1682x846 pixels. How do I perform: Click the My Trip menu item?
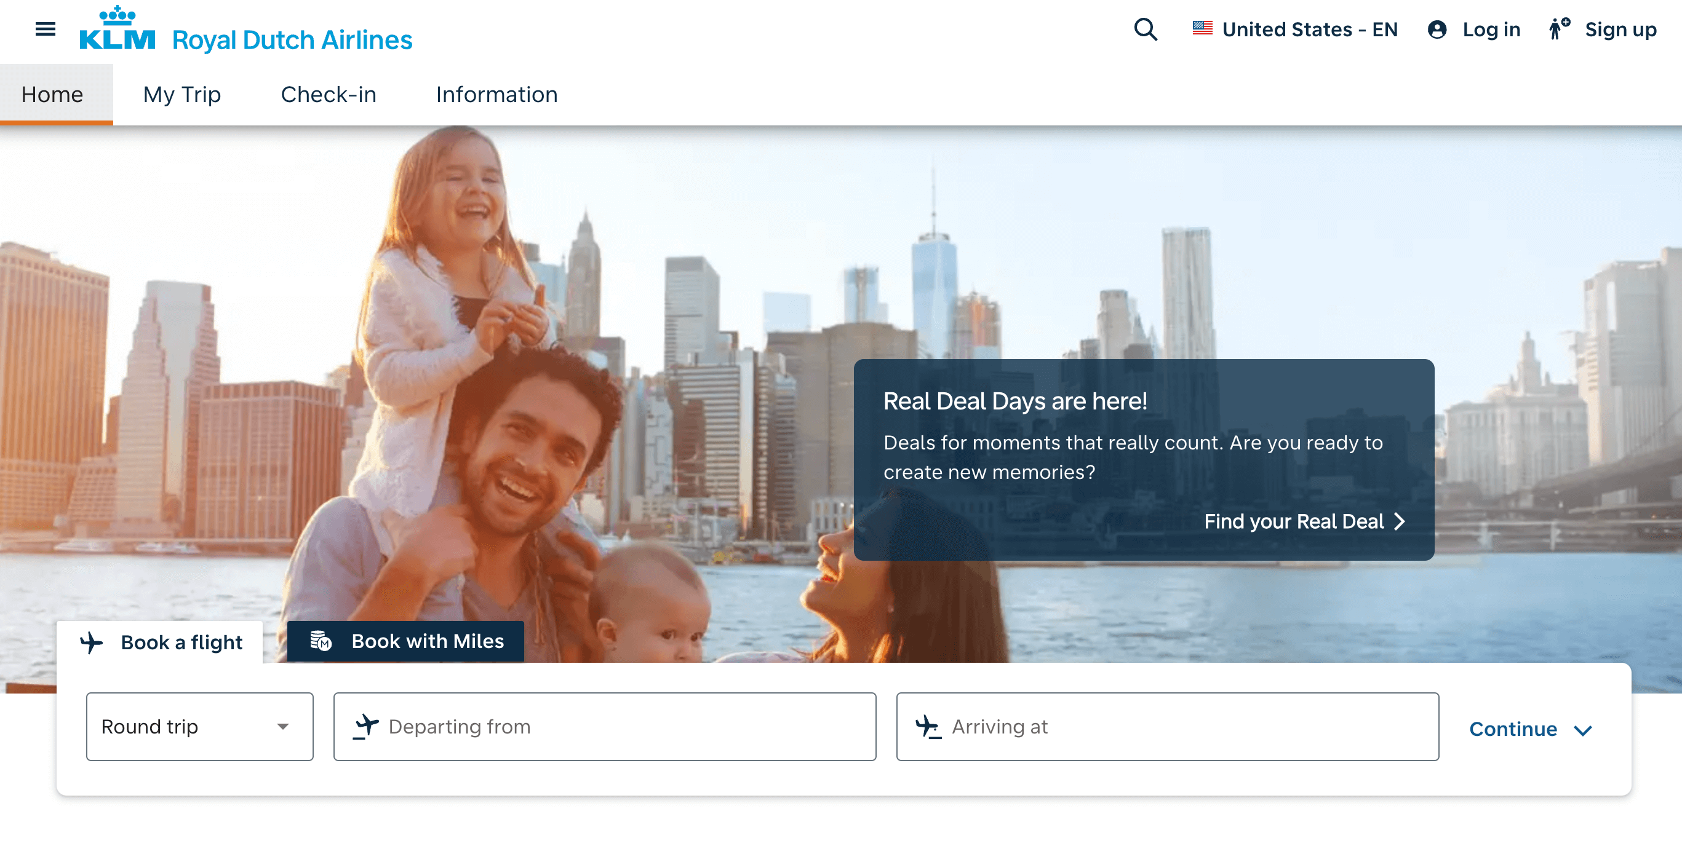click(x=181, y=94)
